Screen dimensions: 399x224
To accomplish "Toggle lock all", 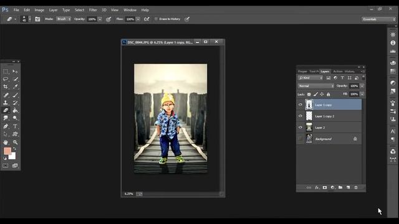I will (329, 94).
